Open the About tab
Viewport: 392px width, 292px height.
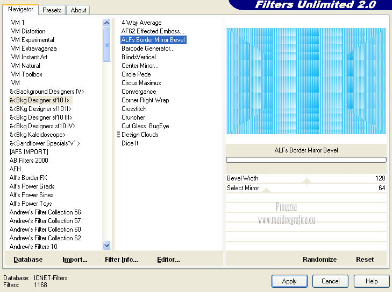(79, 10)
